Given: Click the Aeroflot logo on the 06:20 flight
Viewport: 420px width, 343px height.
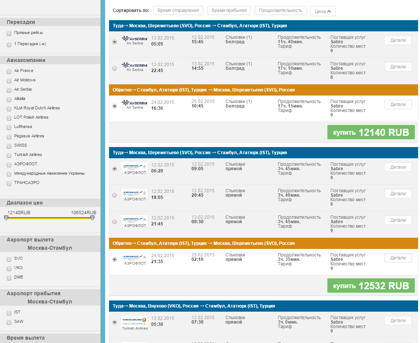Looking at the screenshot, I should pos(134,166).
